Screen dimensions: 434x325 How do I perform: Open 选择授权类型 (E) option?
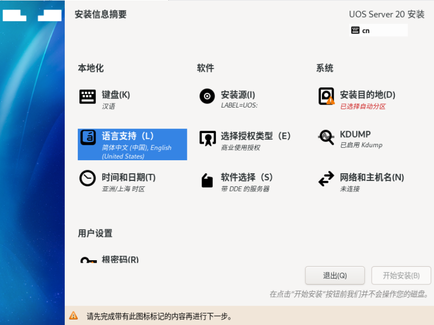click(256, 136)
